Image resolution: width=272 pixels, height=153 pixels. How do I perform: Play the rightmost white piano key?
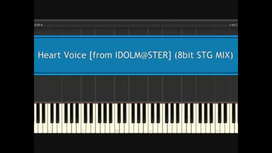click(x=236, y=128)
